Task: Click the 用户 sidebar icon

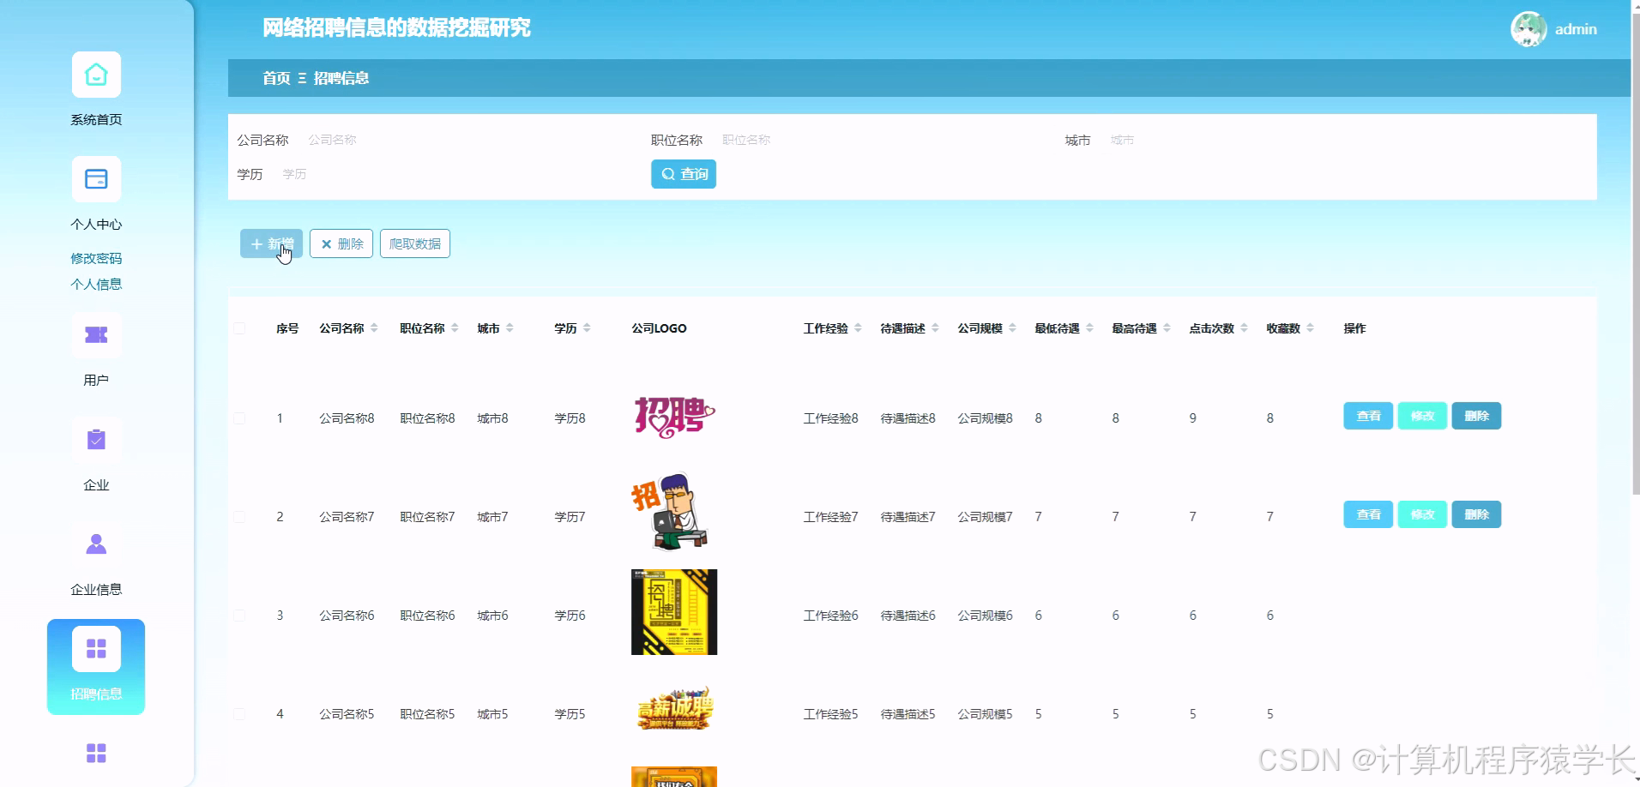Action: click(95, 335)
